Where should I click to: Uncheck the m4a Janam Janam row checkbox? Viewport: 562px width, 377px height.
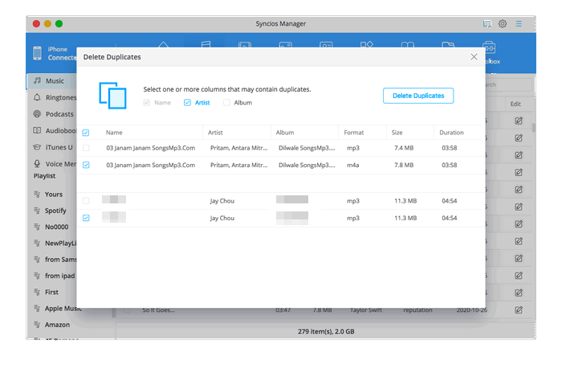[x=86, y=165]
